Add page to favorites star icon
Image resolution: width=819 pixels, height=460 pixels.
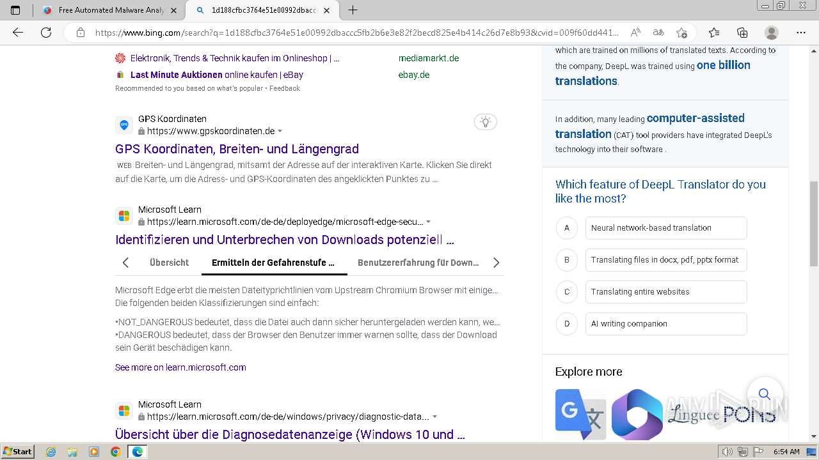click(x=681, y=33)
